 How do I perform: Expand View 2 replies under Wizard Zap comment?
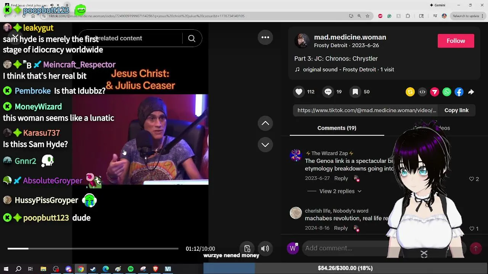340,191
